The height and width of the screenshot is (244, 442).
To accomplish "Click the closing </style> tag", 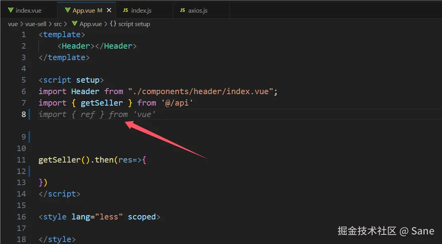I will 57,240.
